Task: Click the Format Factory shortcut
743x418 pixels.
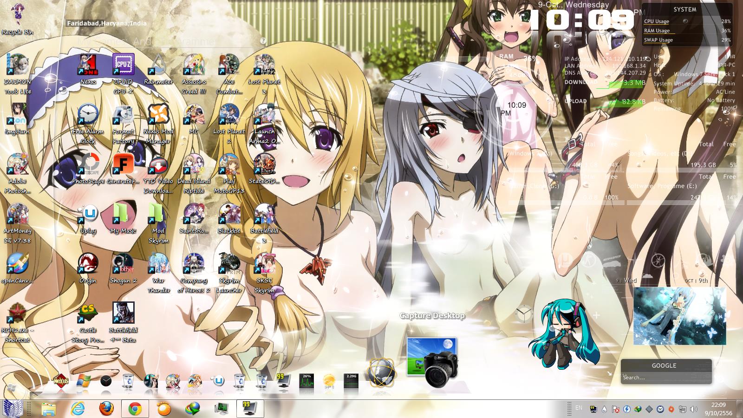Action: coord(123,124)
